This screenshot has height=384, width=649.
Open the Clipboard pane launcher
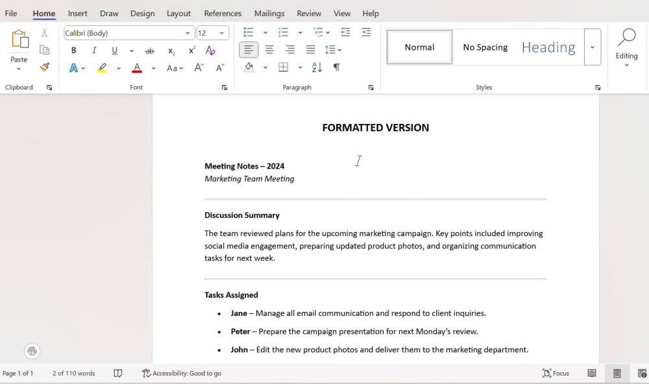tap(49, 88)
